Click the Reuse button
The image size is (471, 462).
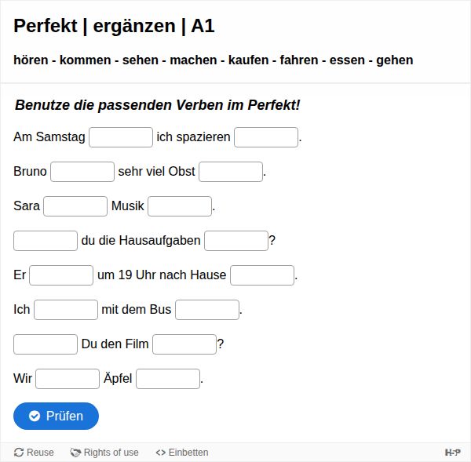34,453
